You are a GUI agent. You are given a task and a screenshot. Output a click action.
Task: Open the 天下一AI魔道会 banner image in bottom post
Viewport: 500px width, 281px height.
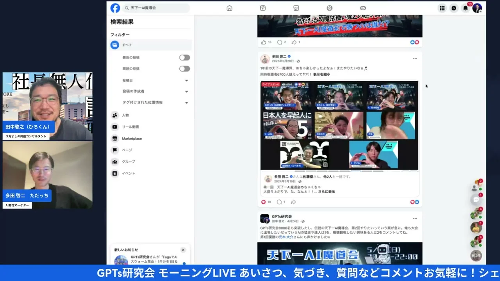click(x=339, y=254)
